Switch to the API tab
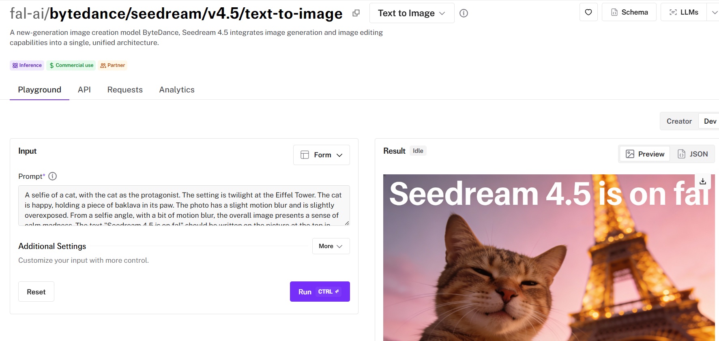719x341 pixels. tap(84, 90)
